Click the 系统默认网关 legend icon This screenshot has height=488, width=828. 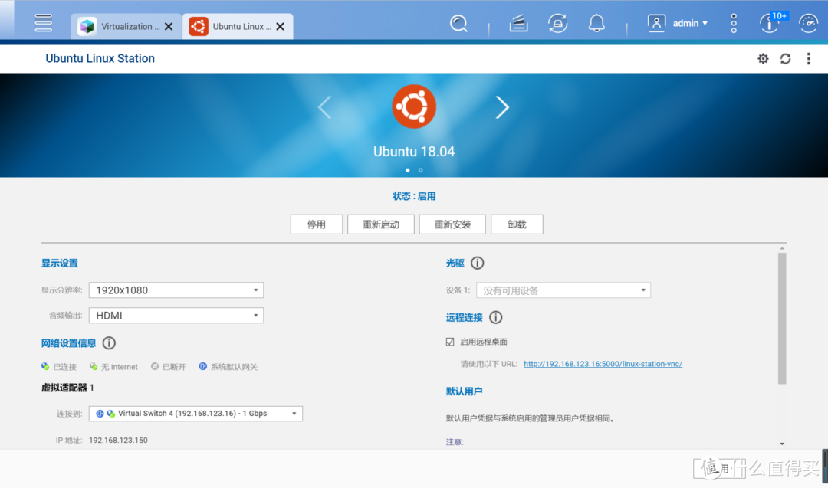click(202, 366)
